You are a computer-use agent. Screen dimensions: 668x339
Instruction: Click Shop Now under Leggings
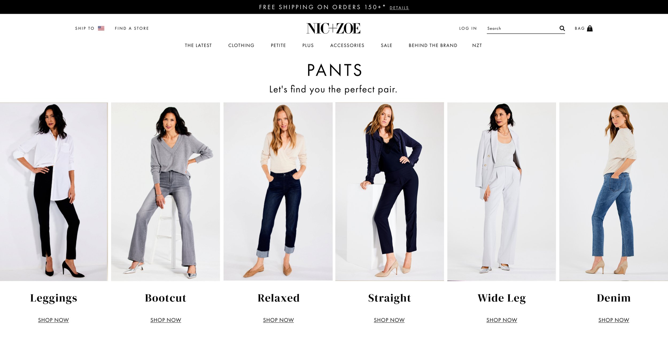(53, 320)
